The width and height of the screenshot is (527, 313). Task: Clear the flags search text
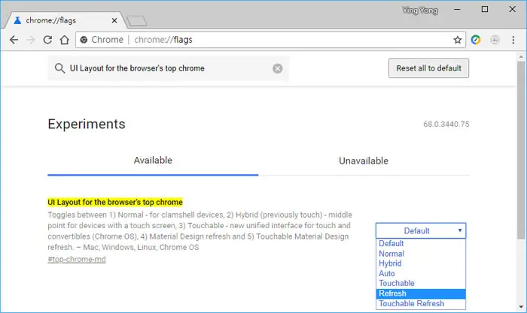coord(278,68)
